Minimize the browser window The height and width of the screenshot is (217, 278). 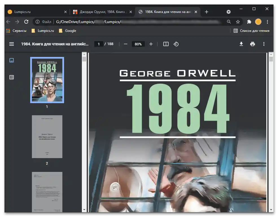[241, 9]
